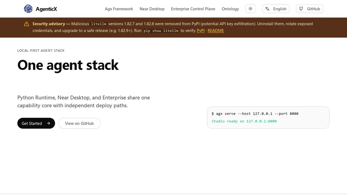Click the LOCAL-FIRST AGENT STACK label

pos(41,51)
